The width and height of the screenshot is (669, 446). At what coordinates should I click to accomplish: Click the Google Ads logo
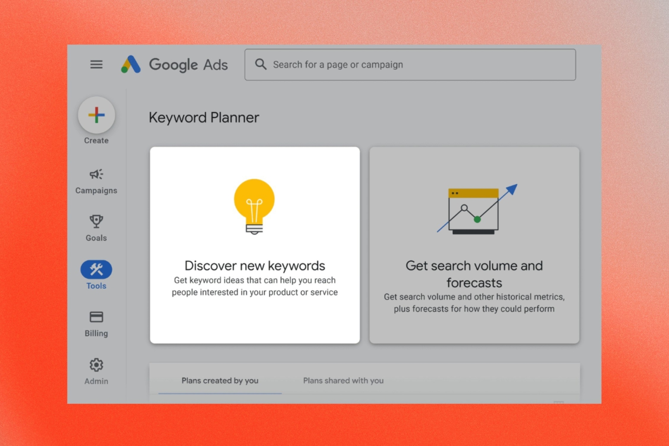pos(174,65)
